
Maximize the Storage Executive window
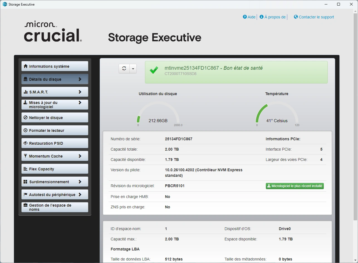pos(339,4)
